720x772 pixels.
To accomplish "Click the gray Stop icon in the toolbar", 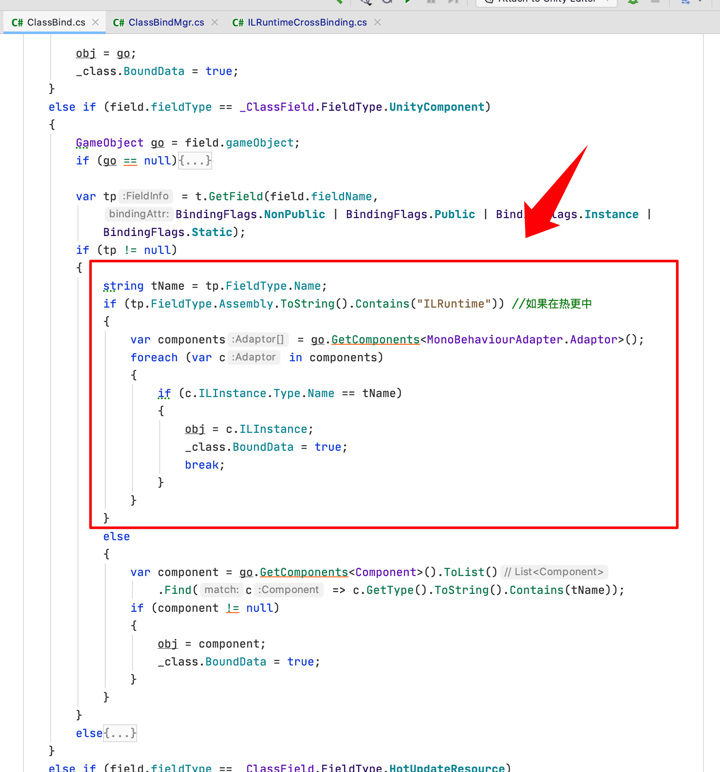I will pyautogui.click(x=655, y=2).
